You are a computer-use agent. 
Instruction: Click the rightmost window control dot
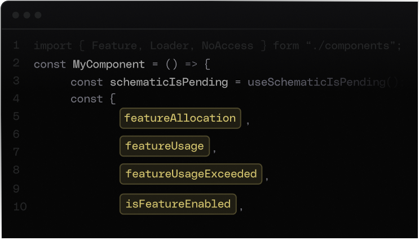38,15
